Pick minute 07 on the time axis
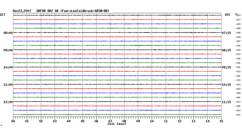Screen dimensions: 242x128 click(110, 121)
